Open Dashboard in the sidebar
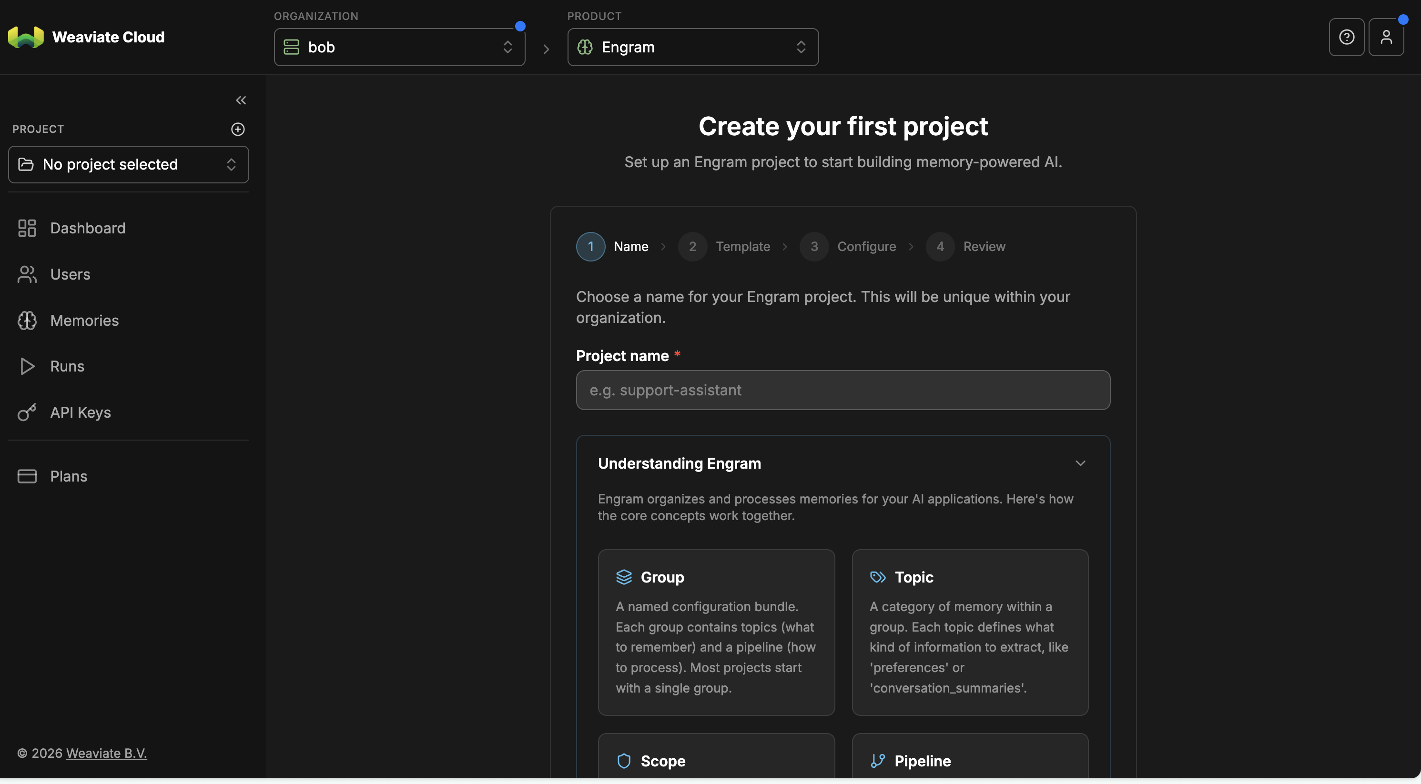 [129, 228]
